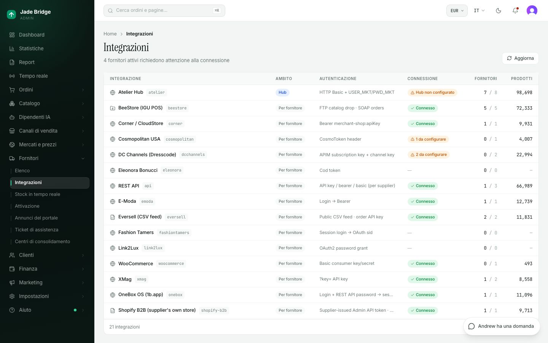Click the search orders and pages field
This screenshot has height=343, width=548.
click(x=164, y=11)
